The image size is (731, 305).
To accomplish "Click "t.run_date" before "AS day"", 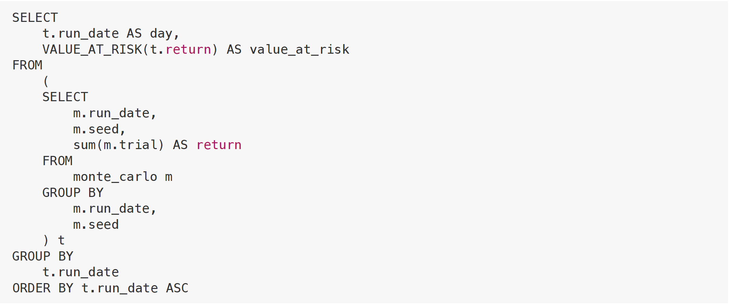I will pyautogui.click(x=81, y=34).
